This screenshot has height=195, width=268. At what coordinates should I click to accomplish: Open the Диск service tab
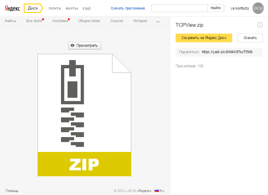[x=33, y=8]
